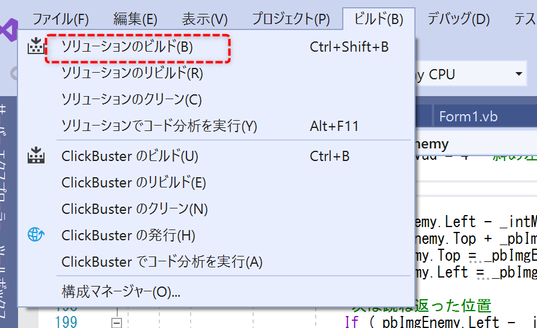Image resolution: width=537 pixels, height=328 pixels.
Task: Choose ソリューションのリビルド(R)
Action: coord(216,73)
